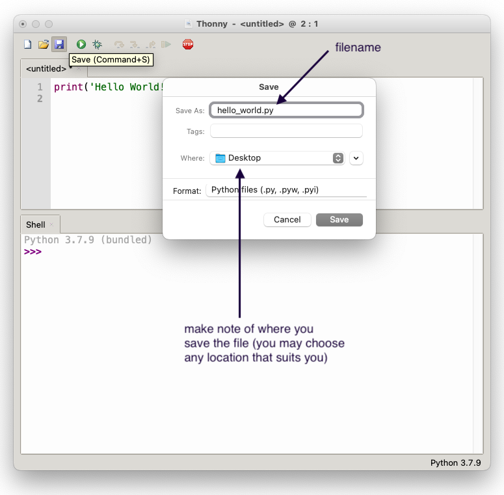This screenshot has height=495, width=504.
Task: Click the Step out toolbar icon
Action: coord(150,44)
